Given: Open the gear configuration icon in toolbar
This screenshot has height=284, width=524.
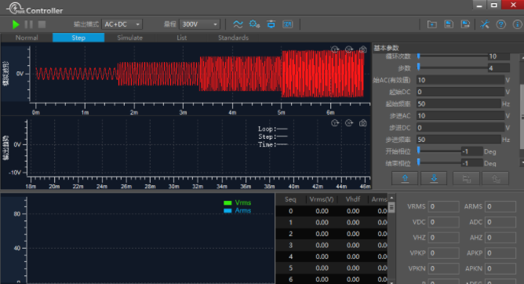Looking at the screenshot, I should 254,24.
